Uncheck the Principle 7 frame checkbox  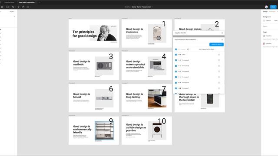click(176, 88)
